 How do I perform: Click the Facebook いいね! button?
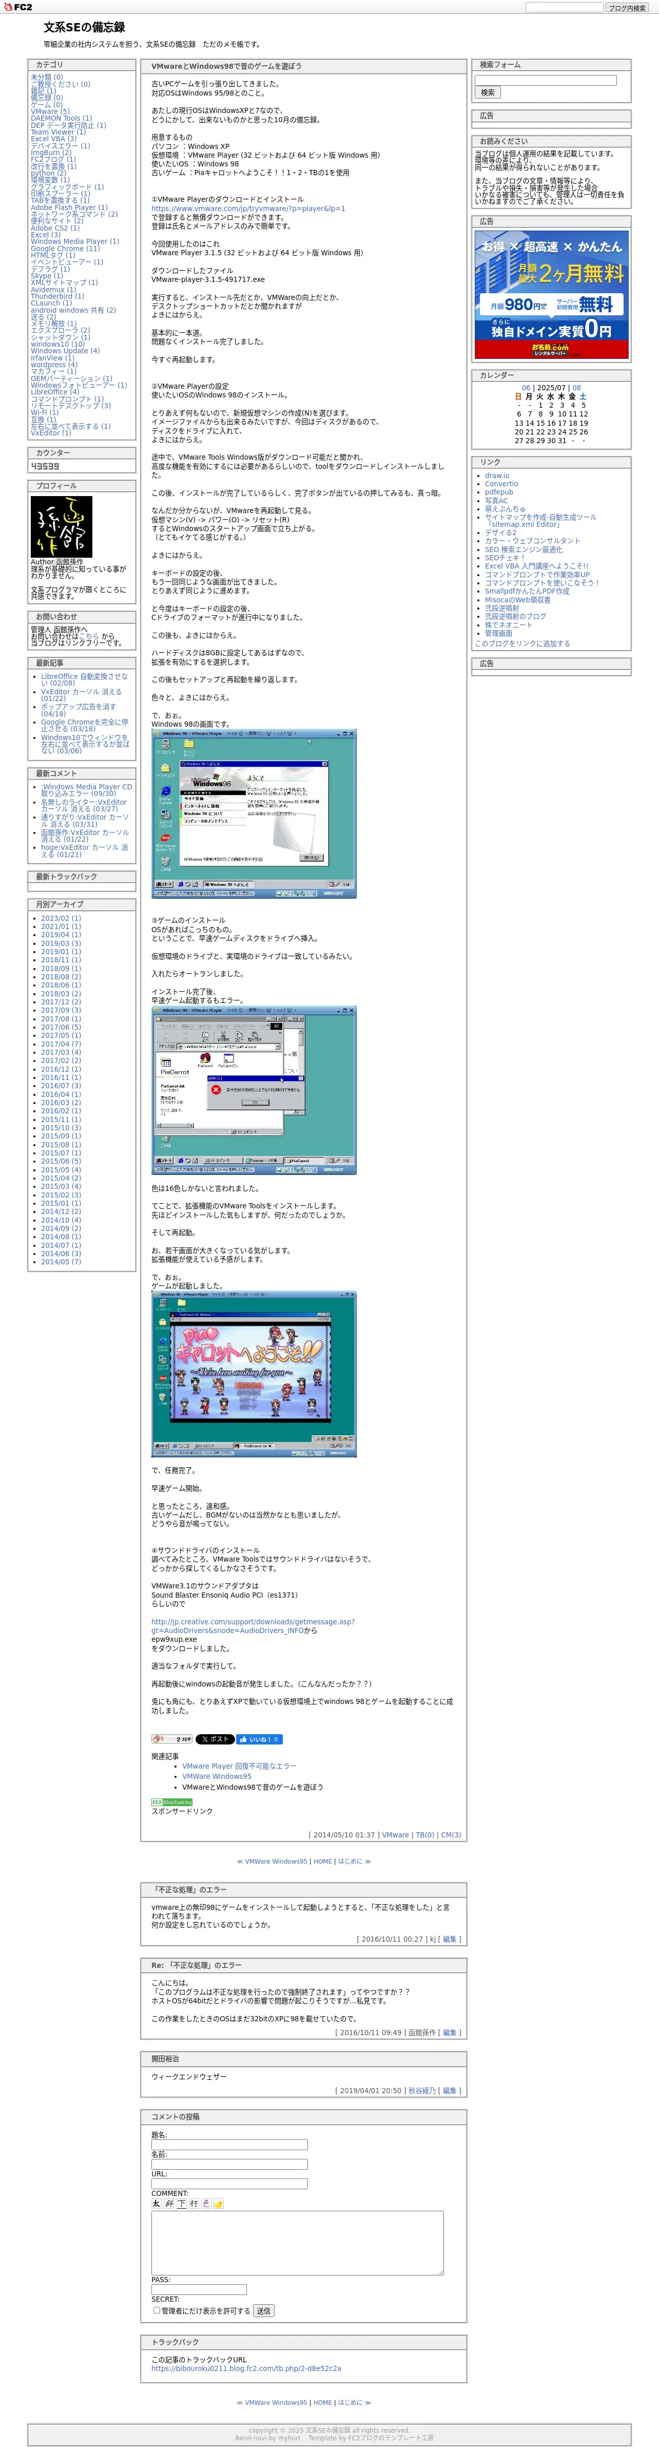click(x=259, y=1739)
